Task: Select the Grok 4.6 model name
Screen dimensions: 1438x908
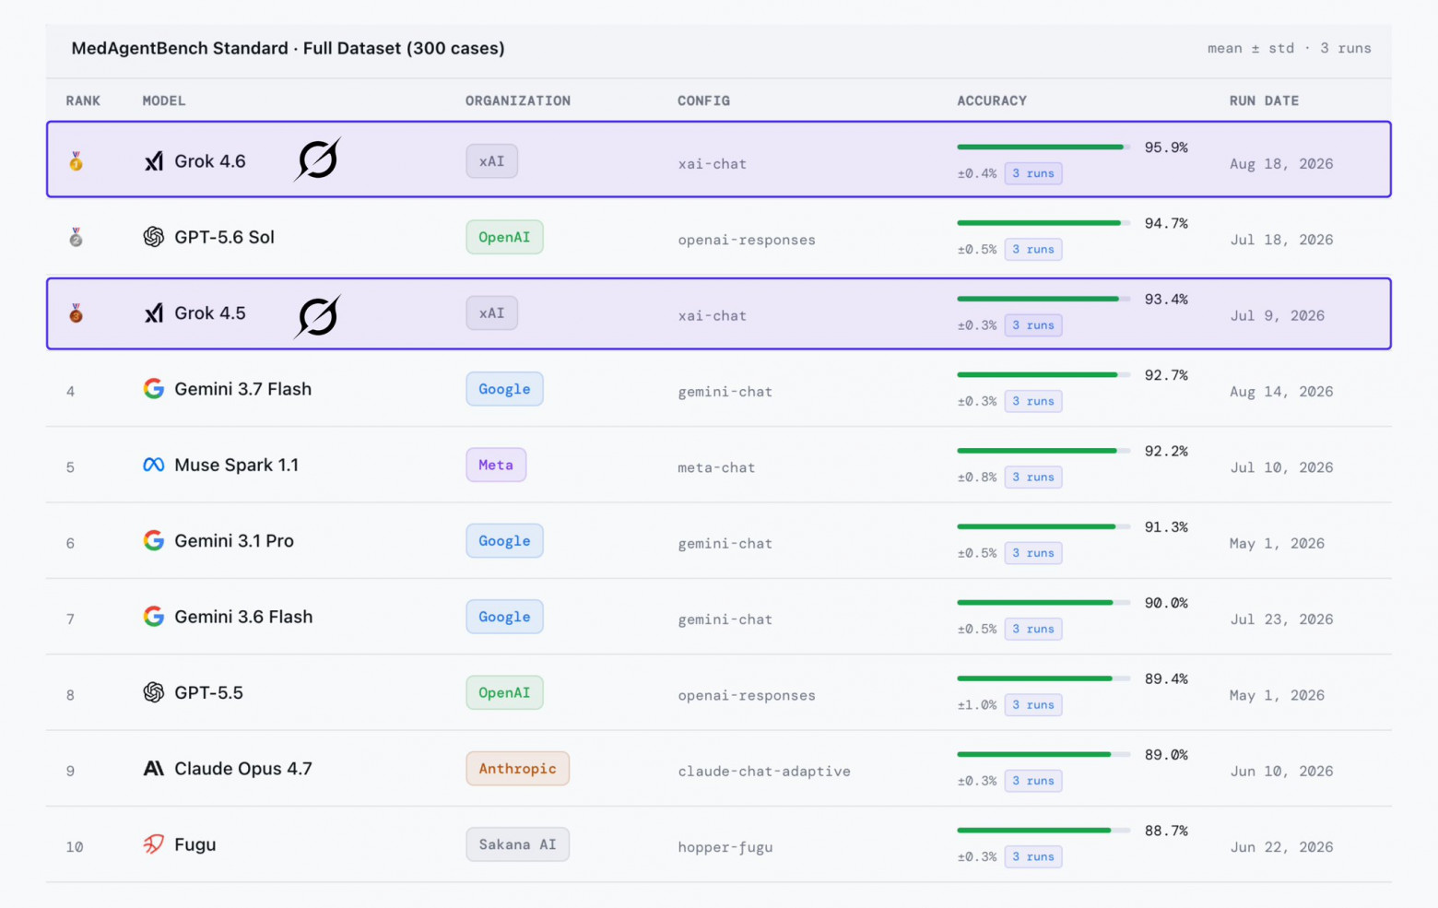Action: [210, 161]
